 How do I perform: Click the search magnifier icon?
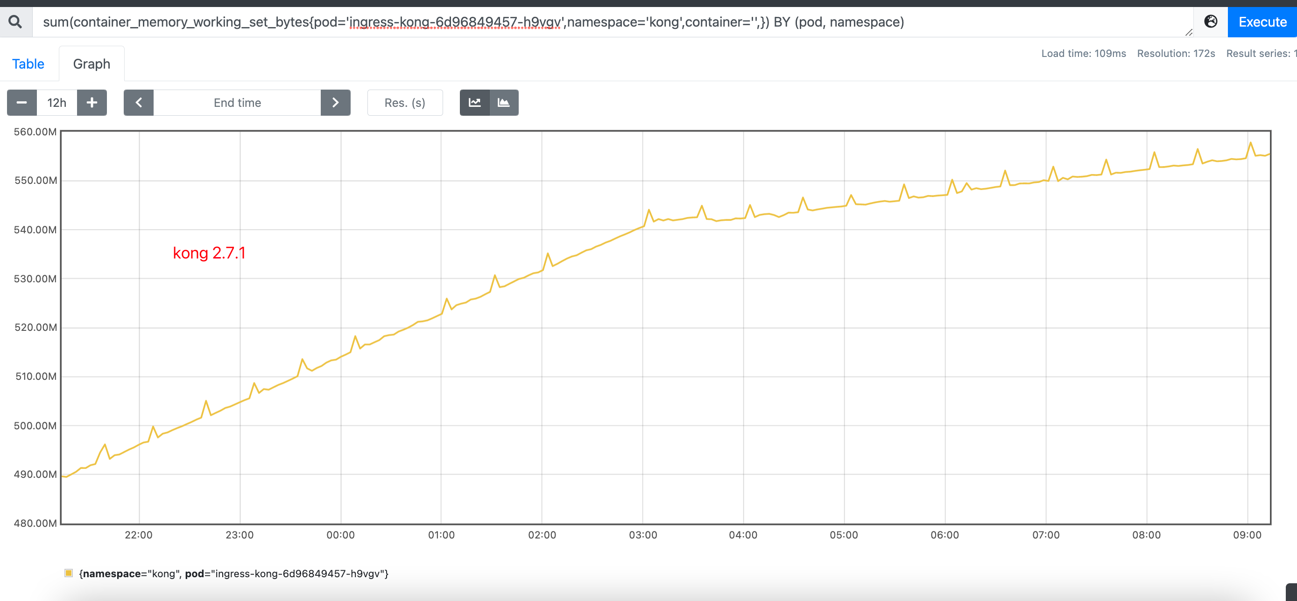(x=15, y=21)
